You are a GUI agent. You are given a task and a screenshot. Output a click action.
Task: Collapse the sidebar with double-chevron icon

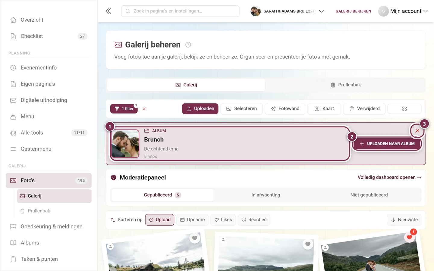point(108,11)
